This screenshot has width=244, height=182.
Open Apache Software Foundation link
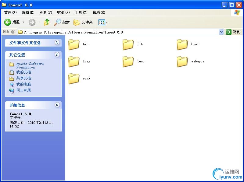[30, 65]
